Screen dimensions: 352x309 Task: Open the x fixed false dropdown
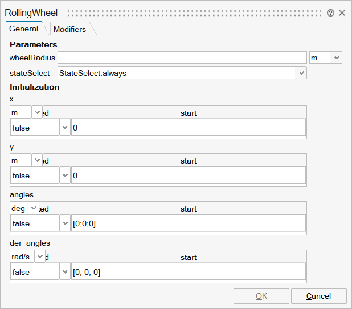[64, 128]
